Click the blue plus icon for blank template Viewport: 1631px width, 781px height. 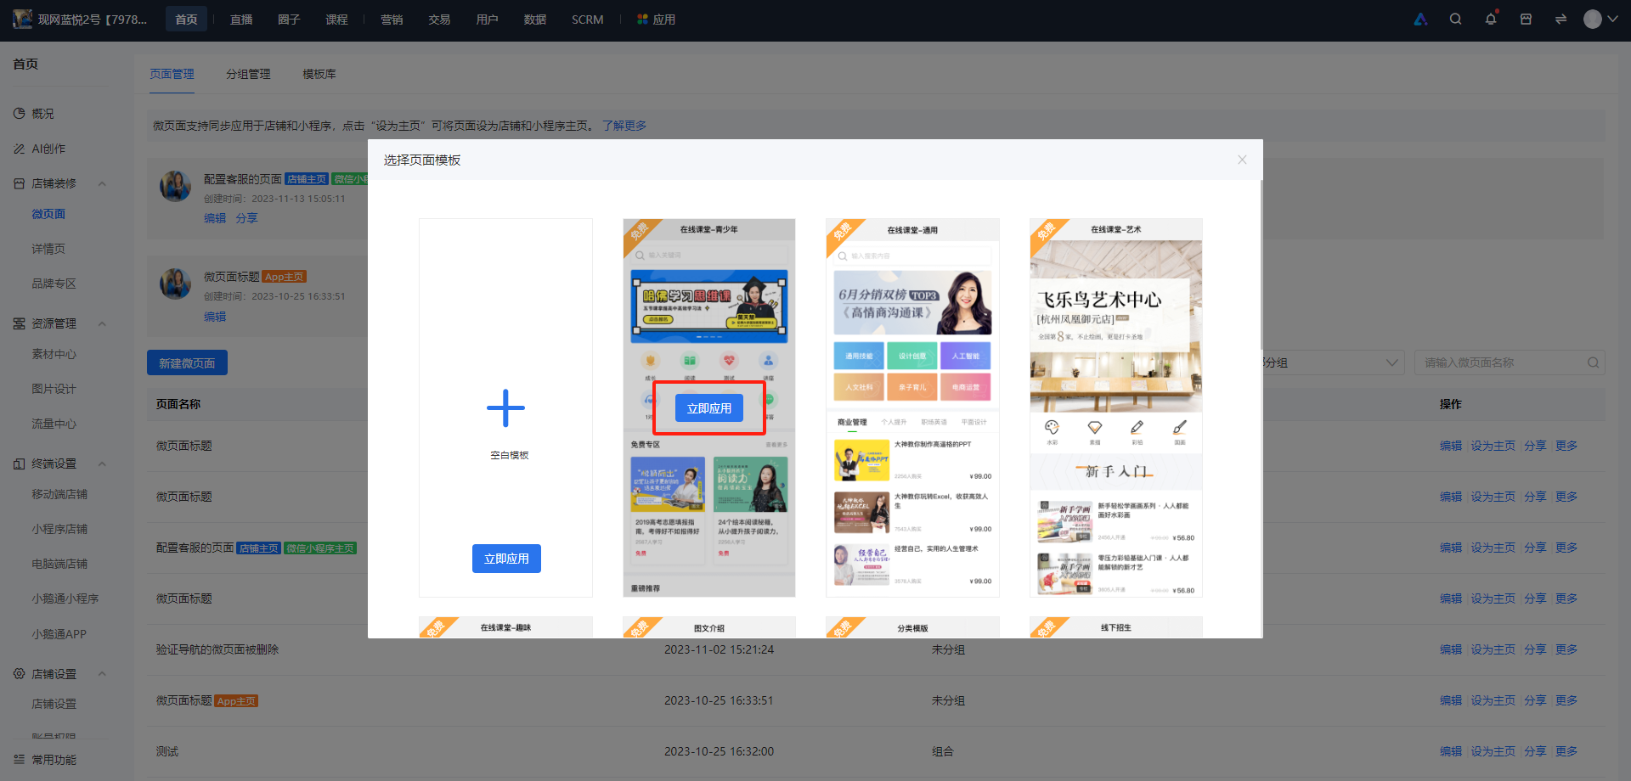click(x=505, y=408)
